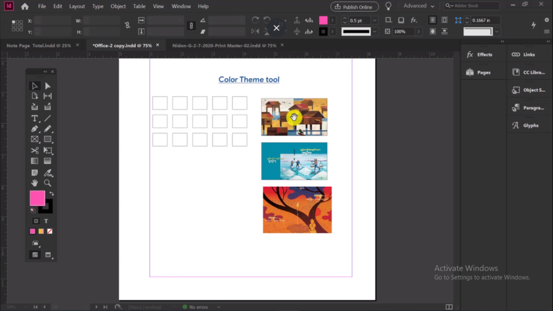Select the Gradient Feather tool

tap(48, 161)
